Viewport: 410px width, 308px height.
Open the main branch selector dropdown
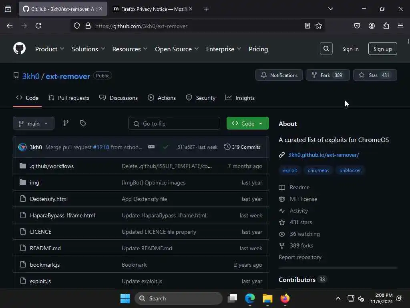point(34,124)
